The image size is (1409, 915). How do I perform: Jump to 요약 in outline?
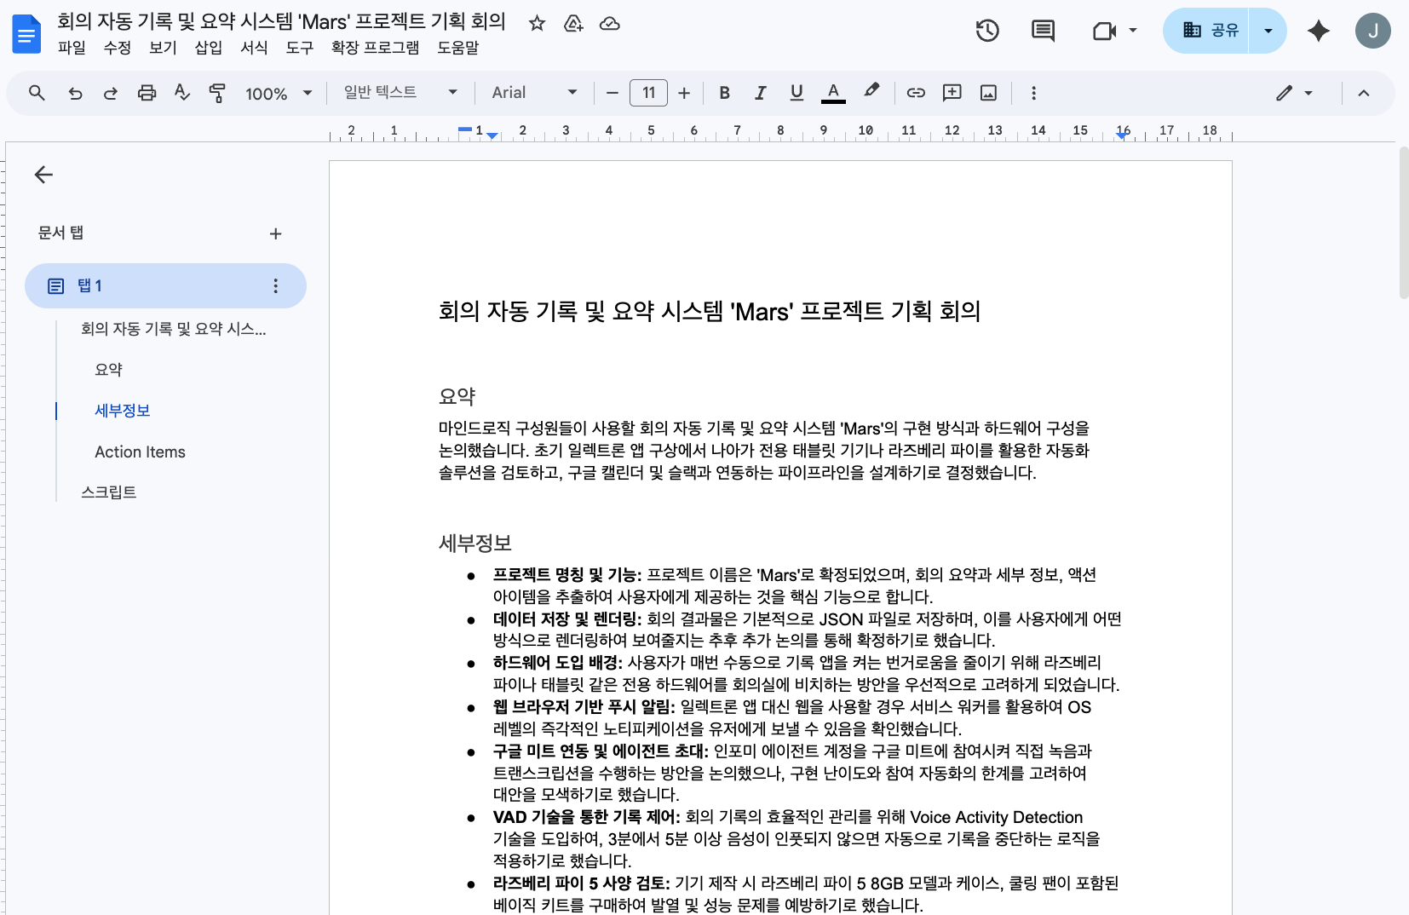point(109,370)
